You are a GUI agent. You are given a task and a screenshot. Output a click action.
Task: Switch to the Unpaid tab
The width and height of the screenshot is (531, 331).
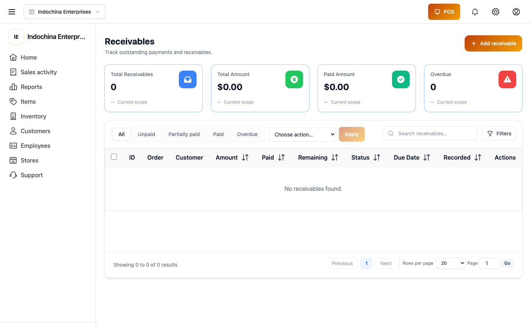coord(146,134)
